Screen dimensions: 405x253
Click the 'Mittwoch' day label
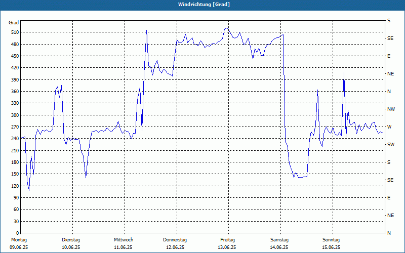124,240
